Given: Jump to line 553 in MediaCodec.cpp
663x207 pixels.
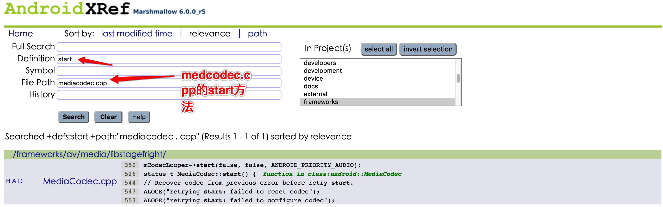Looking at the screenshot, I should point(130,200).
